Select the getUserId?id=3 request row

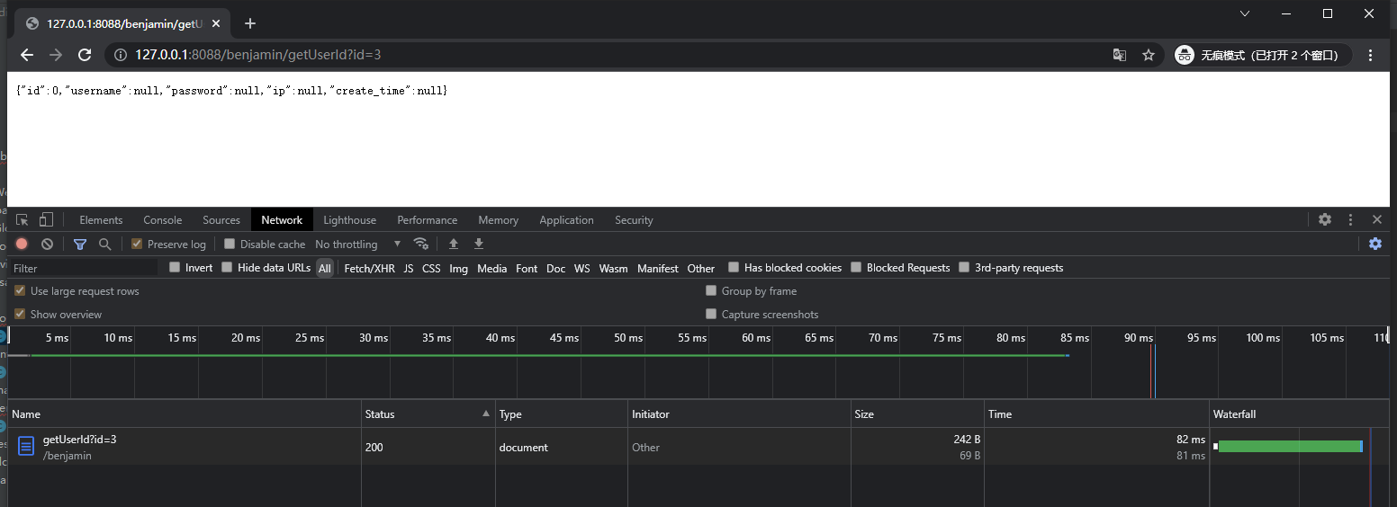(698, 447)
